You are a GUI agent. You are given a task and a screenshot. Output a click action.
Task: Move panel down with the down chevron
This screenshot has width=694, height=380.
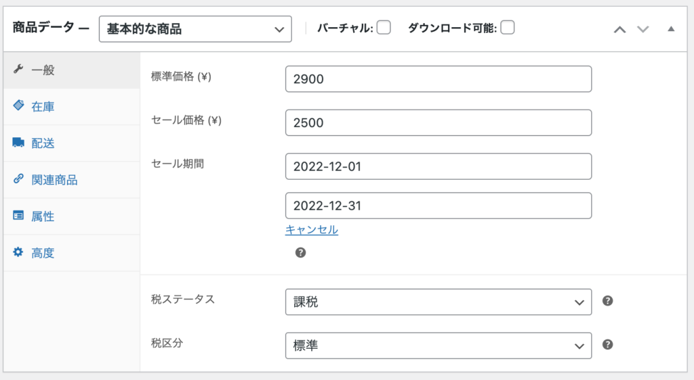tap(642, 30)
